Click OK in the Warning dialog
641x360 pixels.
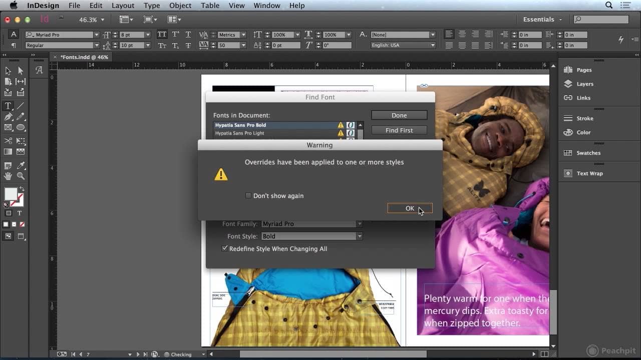(x=410, y=208)
